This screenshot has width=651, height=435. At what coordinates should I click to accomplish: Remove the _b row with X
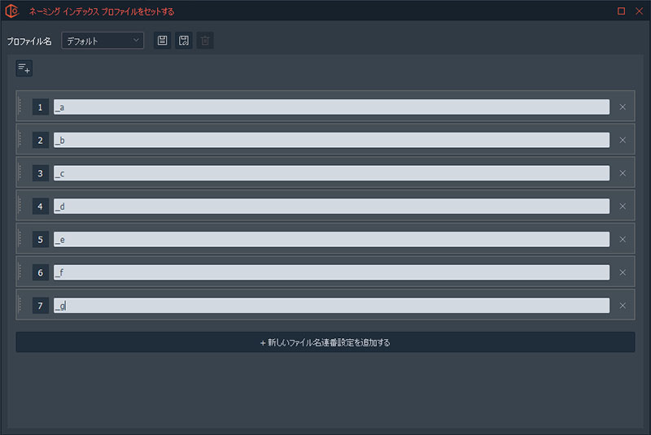click(623, 140)
